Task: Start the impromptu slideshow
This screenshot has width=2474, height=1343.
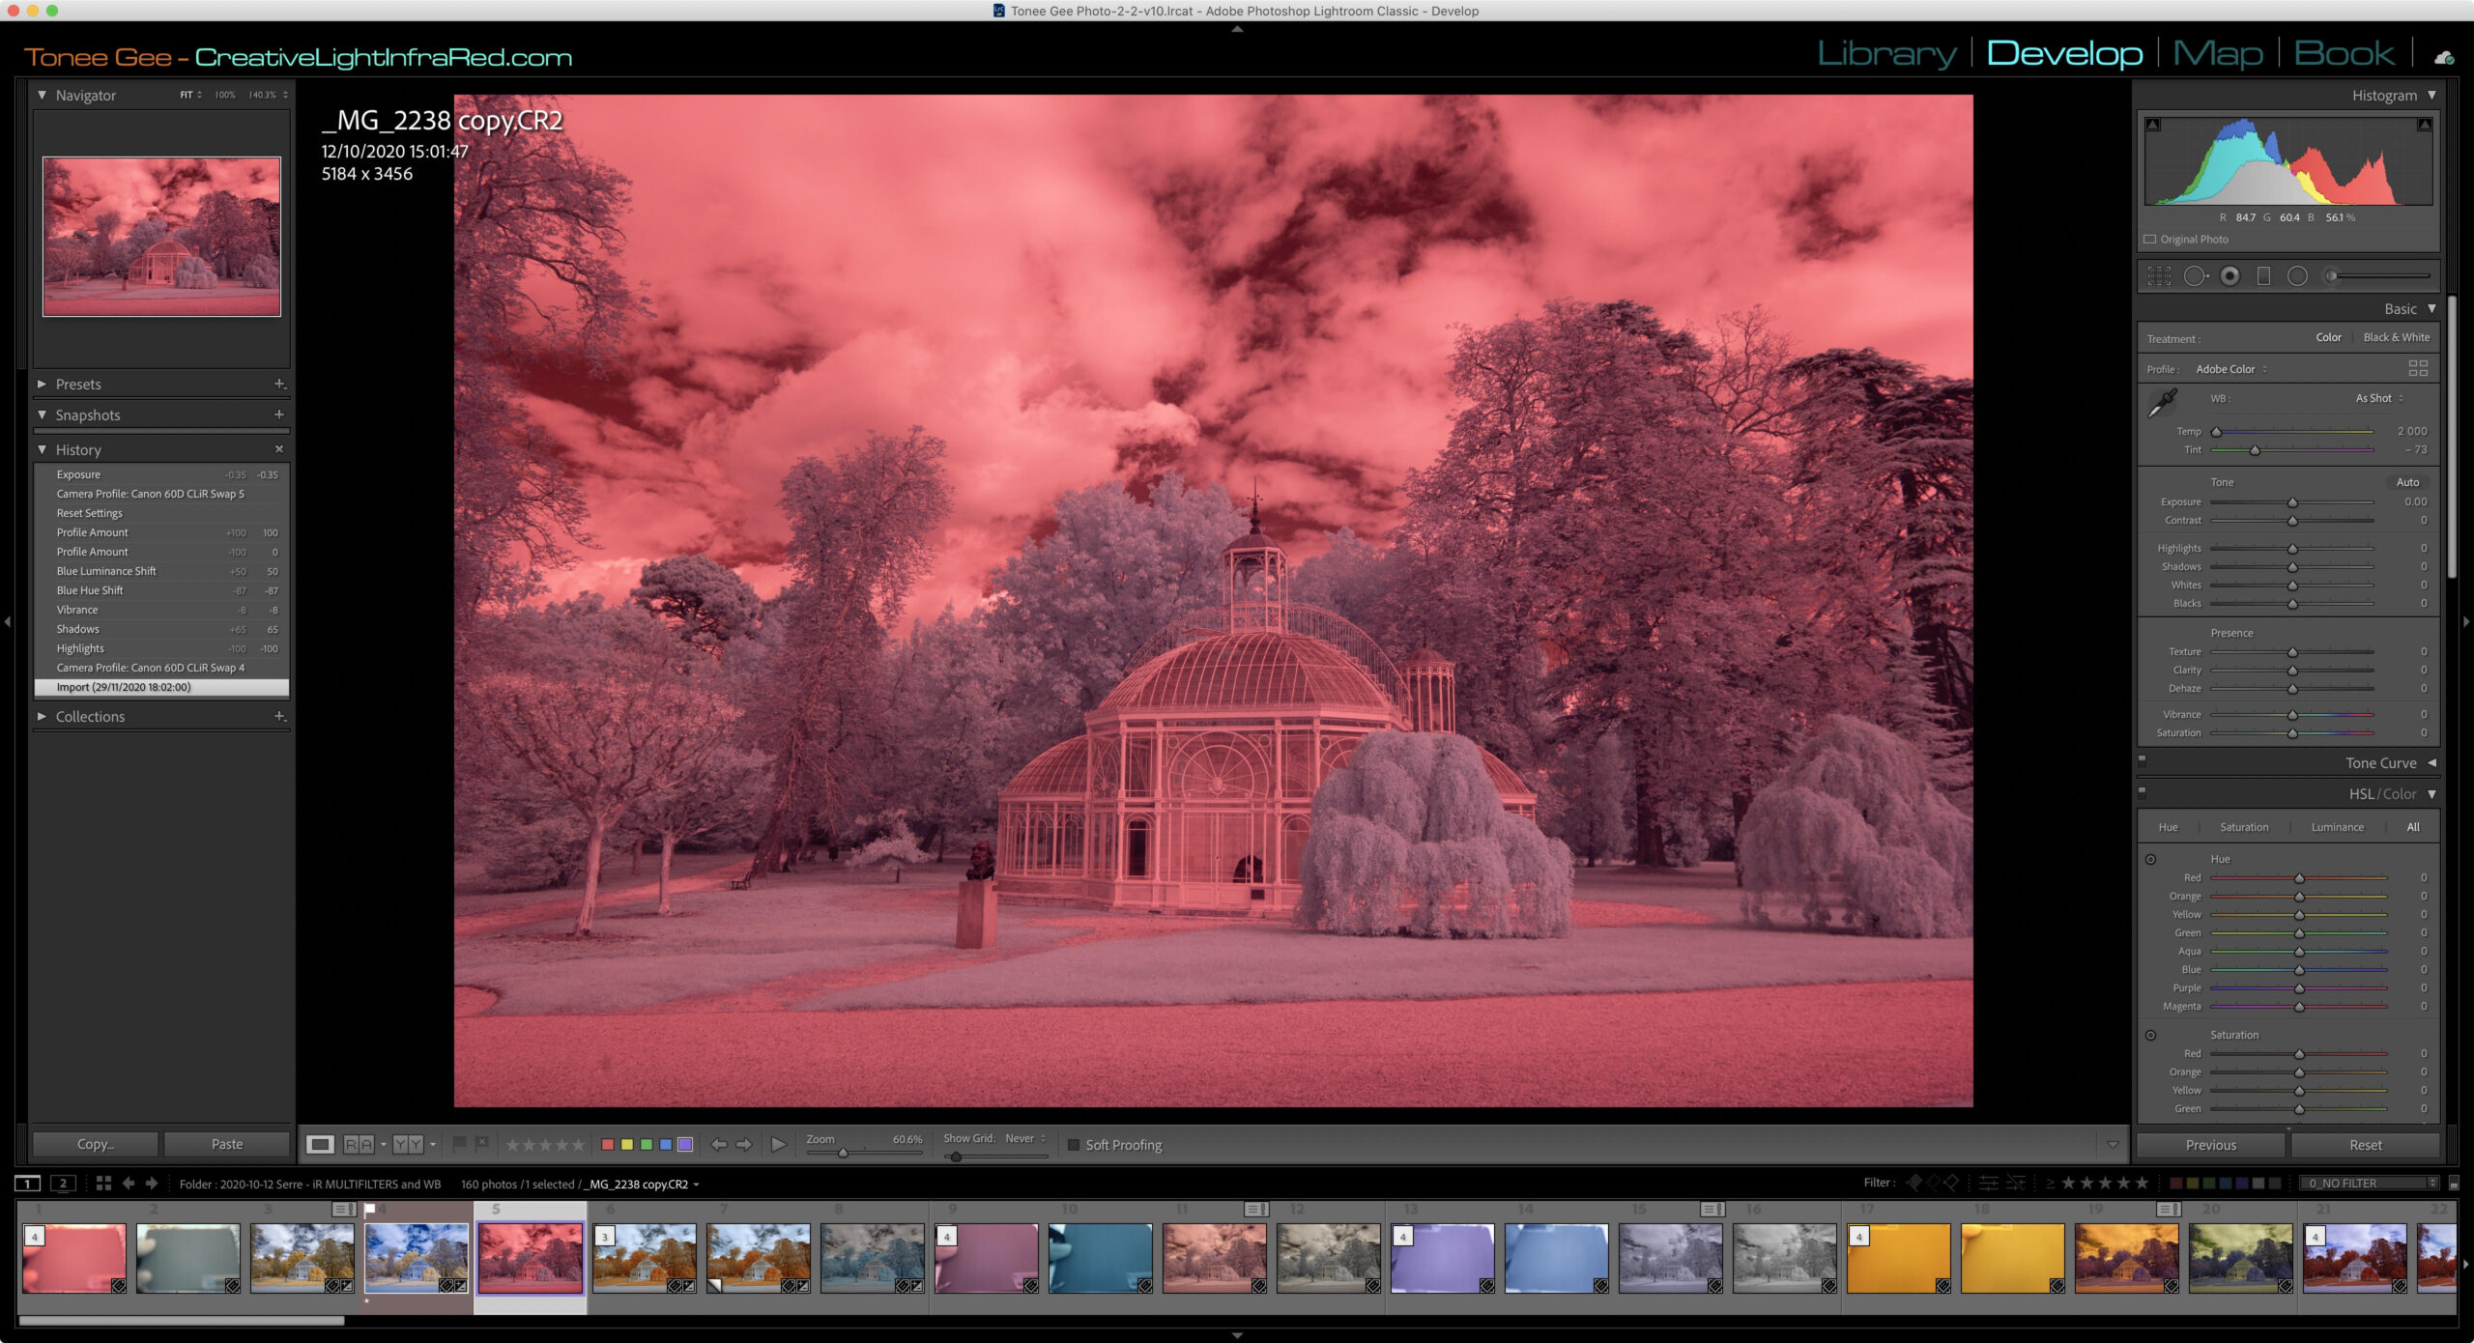Action: point(779,1145)
